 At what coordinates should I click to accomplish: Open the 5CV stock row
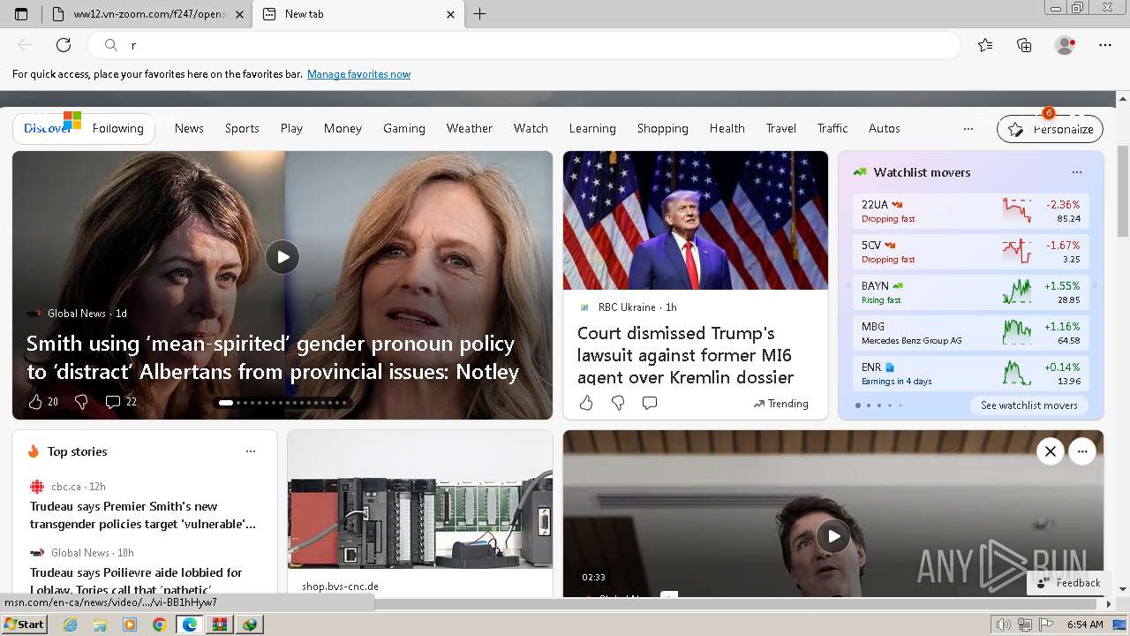click(970, 252)
